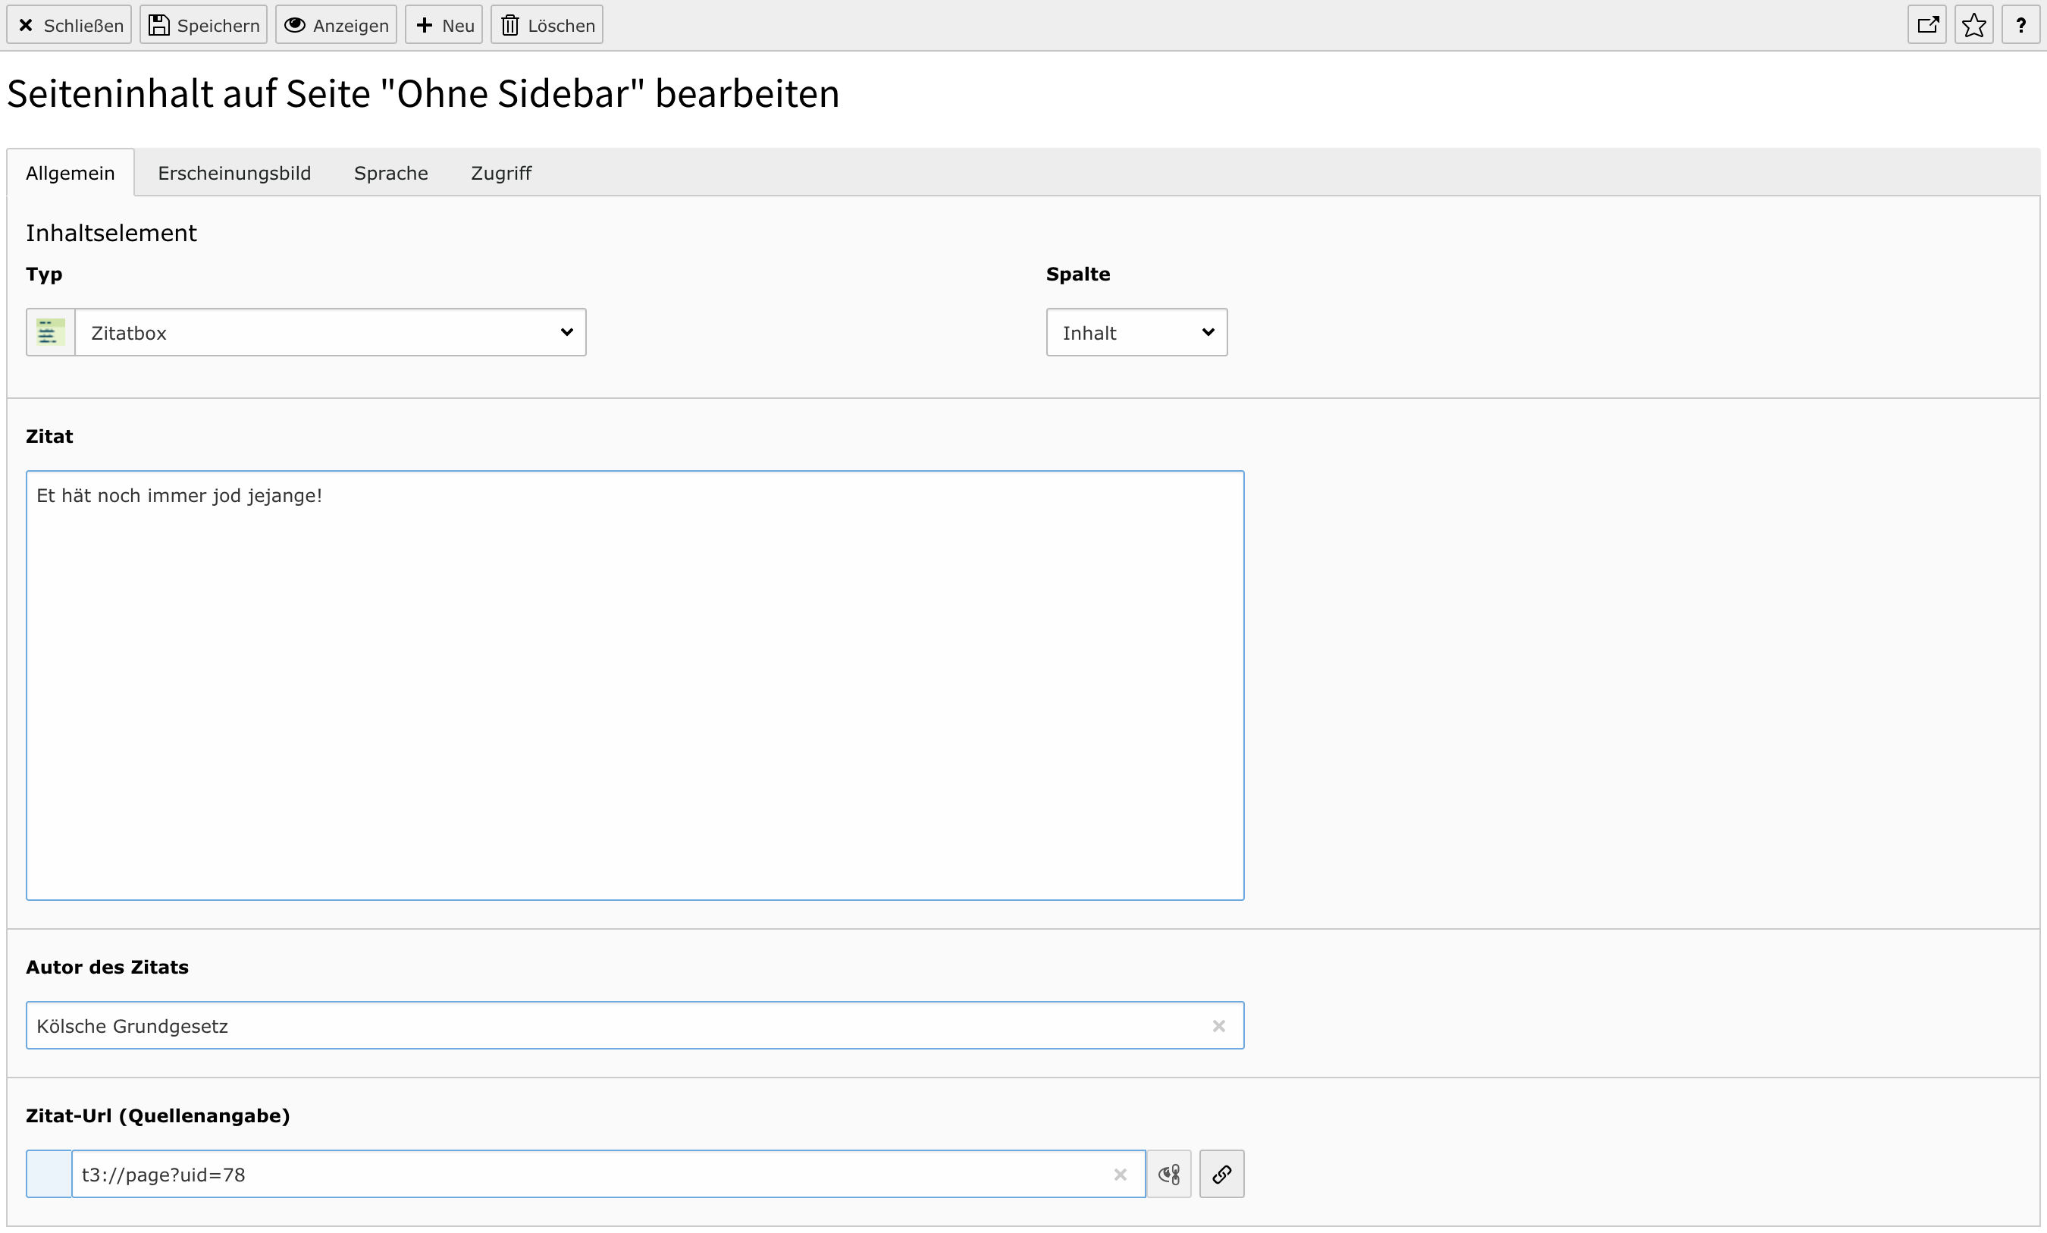2047x1233 pixels.
Task: Click the Zitat-Url (Quellenangabe) label
Action: (158, 1116)
